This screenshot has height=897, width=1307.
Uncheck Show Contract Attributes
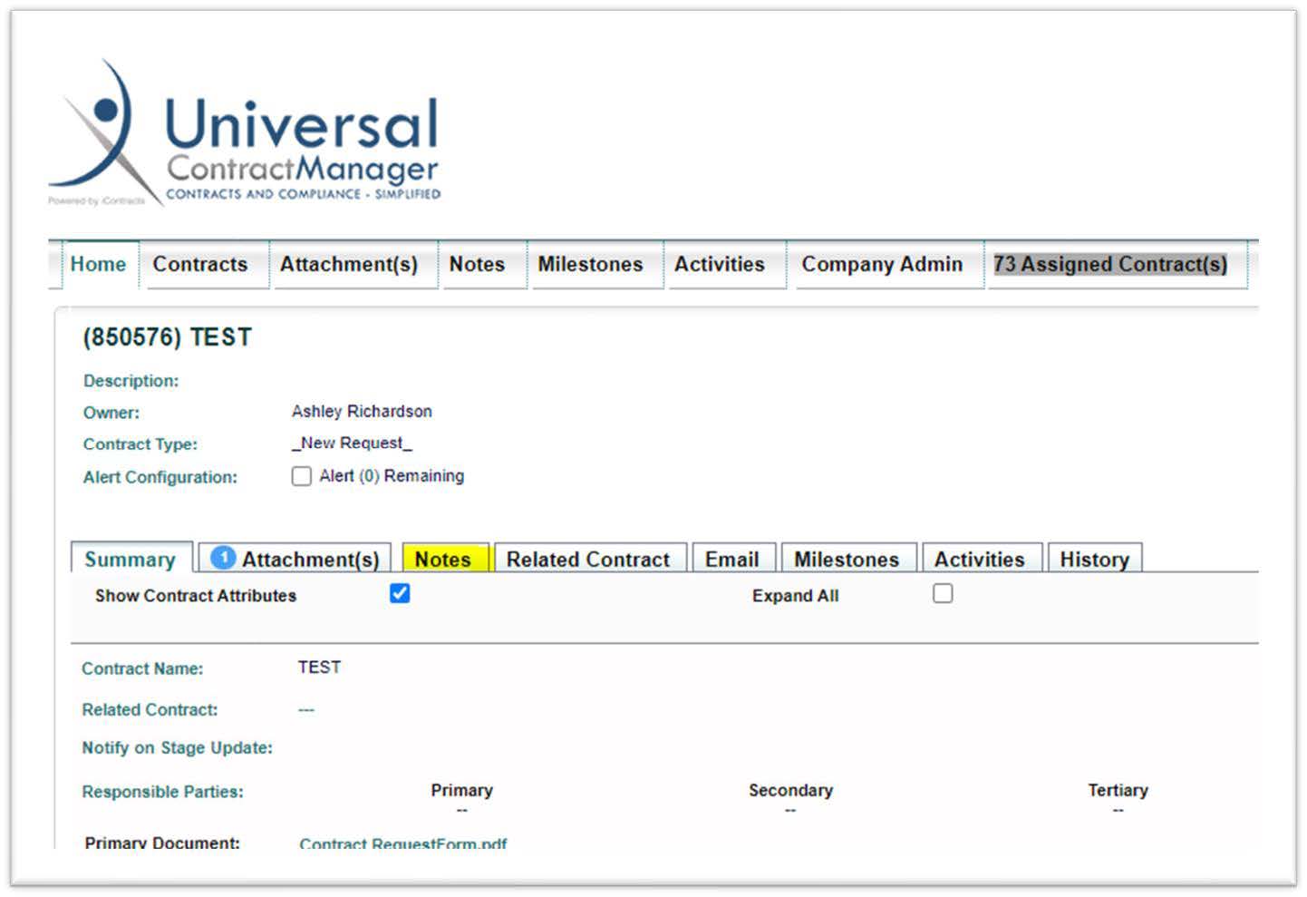pyautogui.click(x=399, y=593)
